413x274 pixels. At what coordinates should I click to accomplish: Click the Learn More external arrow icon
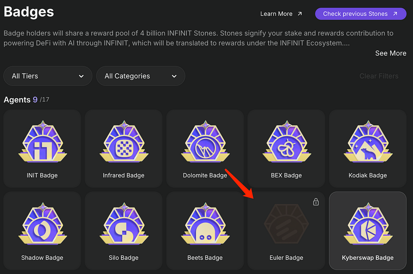(x=300, y=14)
